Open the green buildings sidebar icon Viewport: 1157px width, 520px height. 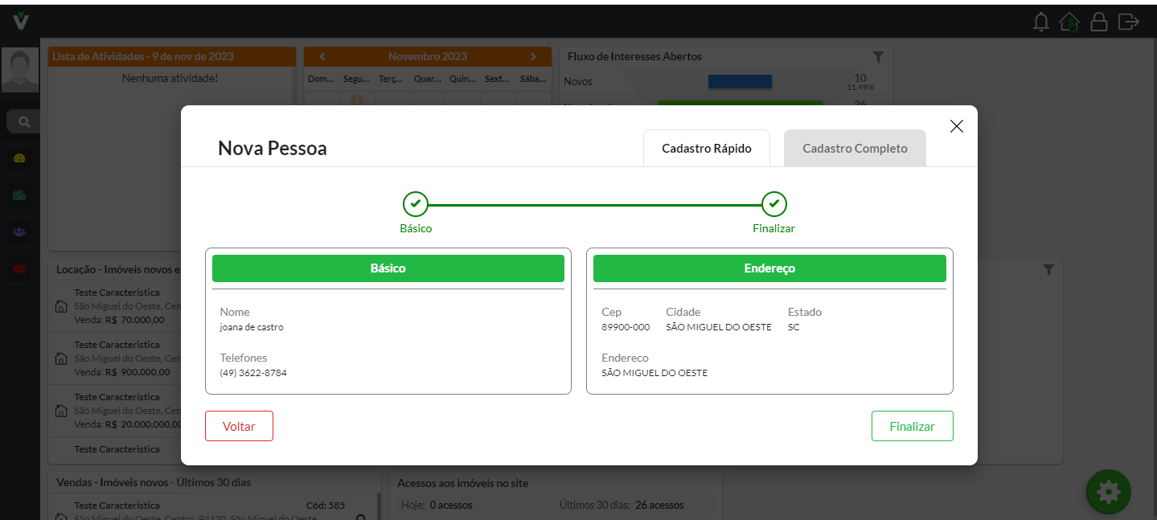(x=20, y=195)
